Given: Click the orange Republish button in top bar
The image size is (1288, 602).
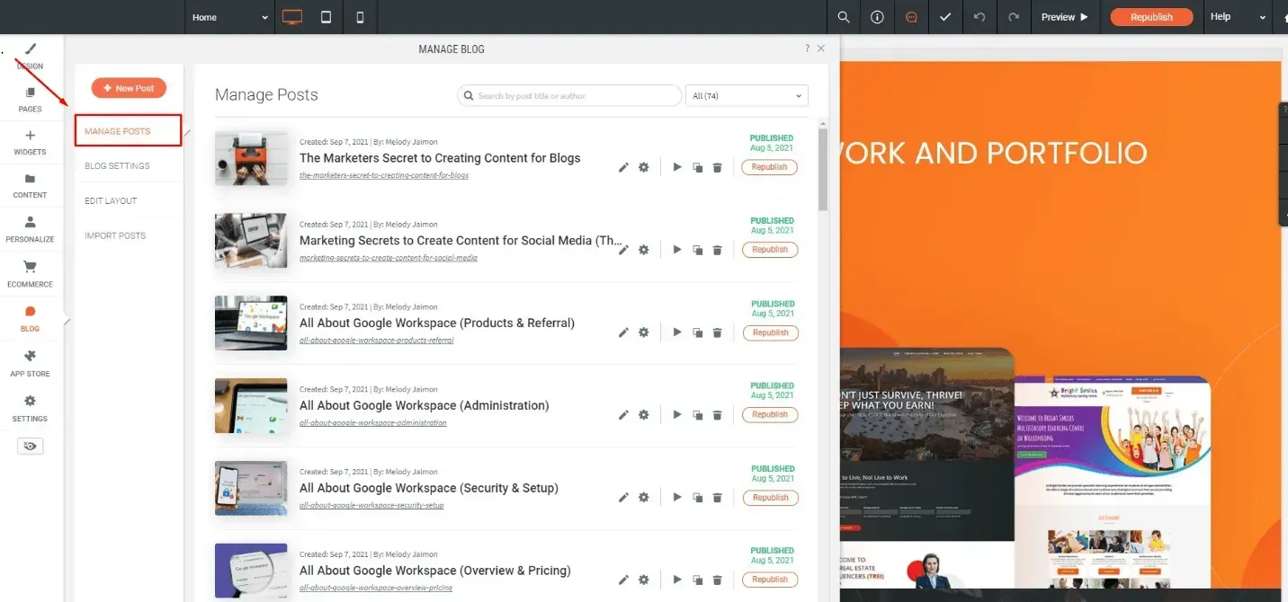Looking at the screenshot, I should pyautogui.click(x=1151, y=17).
